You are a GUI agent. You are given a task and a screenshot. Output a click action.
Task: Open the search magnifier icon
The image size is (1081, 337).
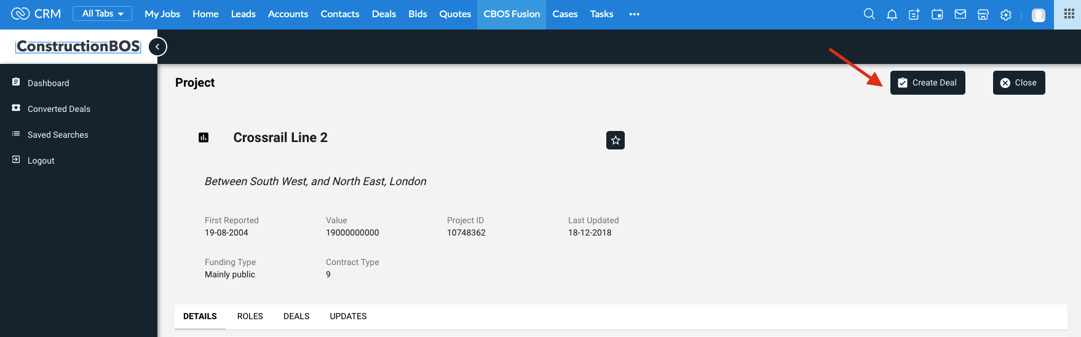tap(869, 14)
